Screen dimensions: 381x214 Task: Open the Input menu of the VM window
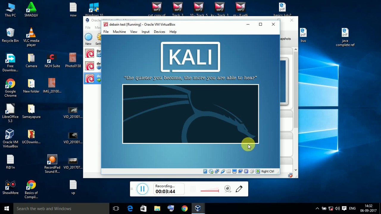[146, 32]
